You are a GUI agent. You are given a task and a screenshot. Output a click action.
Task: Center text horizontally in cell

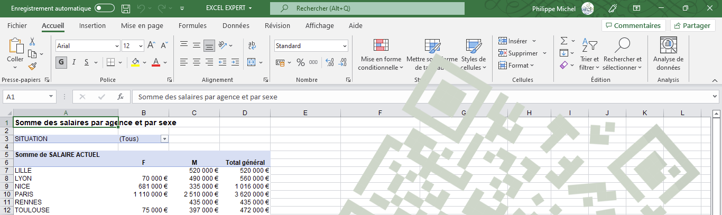pyautogui.click(x=197, y=62)
